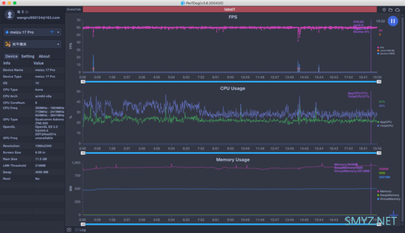This screenshot has width=405, height=233.
Task: Click the log panel icon at bottom left
Action: coord(69,230)
